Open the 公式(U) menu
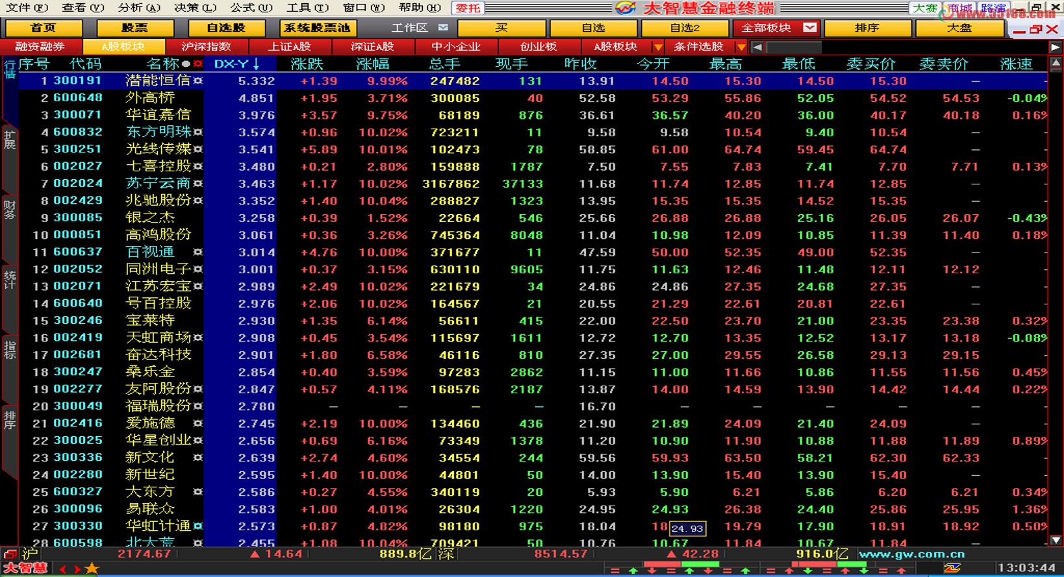Viewport: 1064px width, 577px height. coord(251,8)
